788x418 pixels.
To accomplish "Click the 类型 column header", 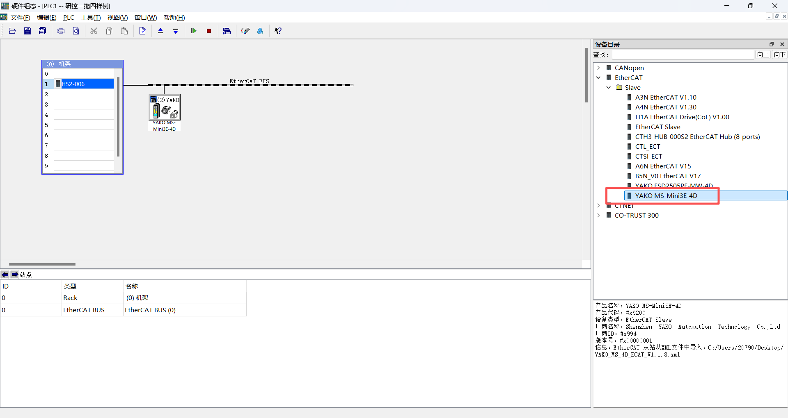I will (92, 286).
